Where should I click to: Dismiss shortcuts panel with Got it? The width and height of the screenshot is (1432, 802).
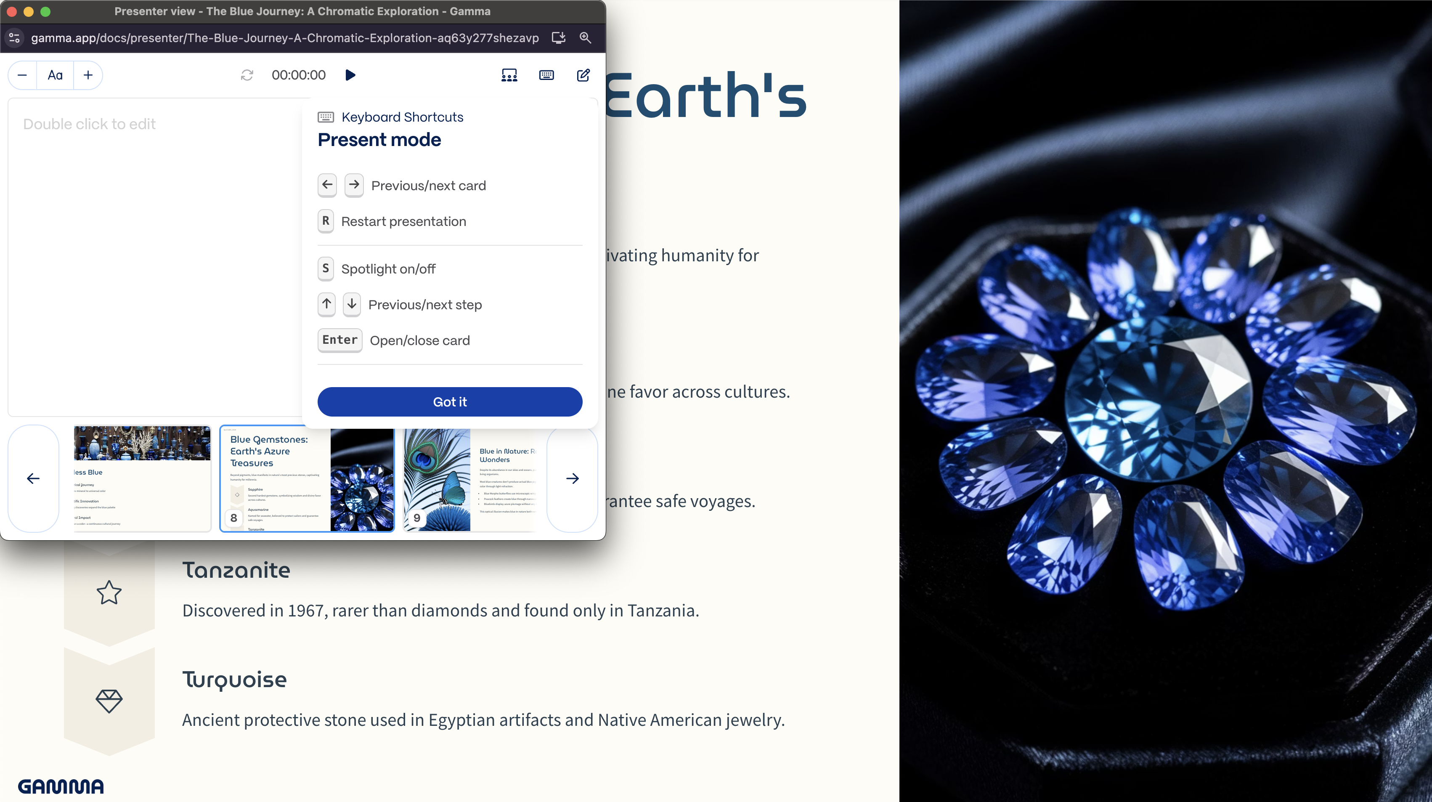(x=450, y=401)
